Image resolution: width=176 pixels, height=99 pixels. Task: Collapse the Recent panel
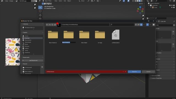point(22,64)
